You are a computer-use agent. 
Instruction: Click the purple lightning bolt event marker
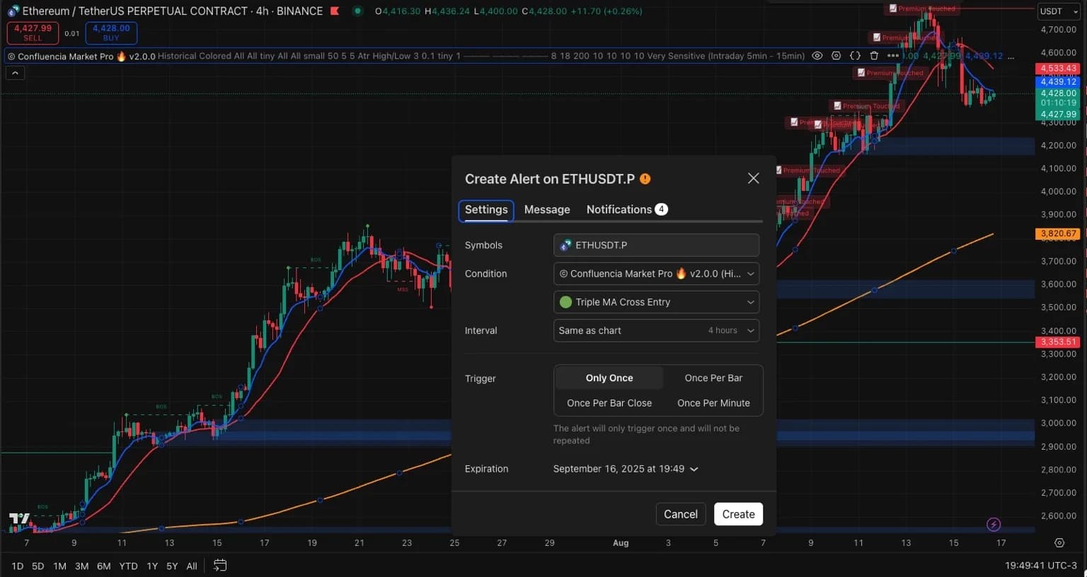(x=994, y=525)
